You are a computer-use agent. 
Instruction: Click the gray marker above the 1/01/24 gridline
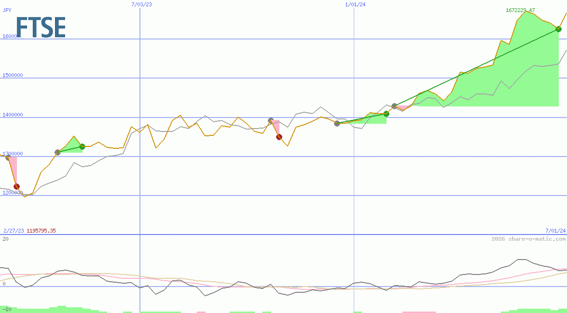click(393, 106)
